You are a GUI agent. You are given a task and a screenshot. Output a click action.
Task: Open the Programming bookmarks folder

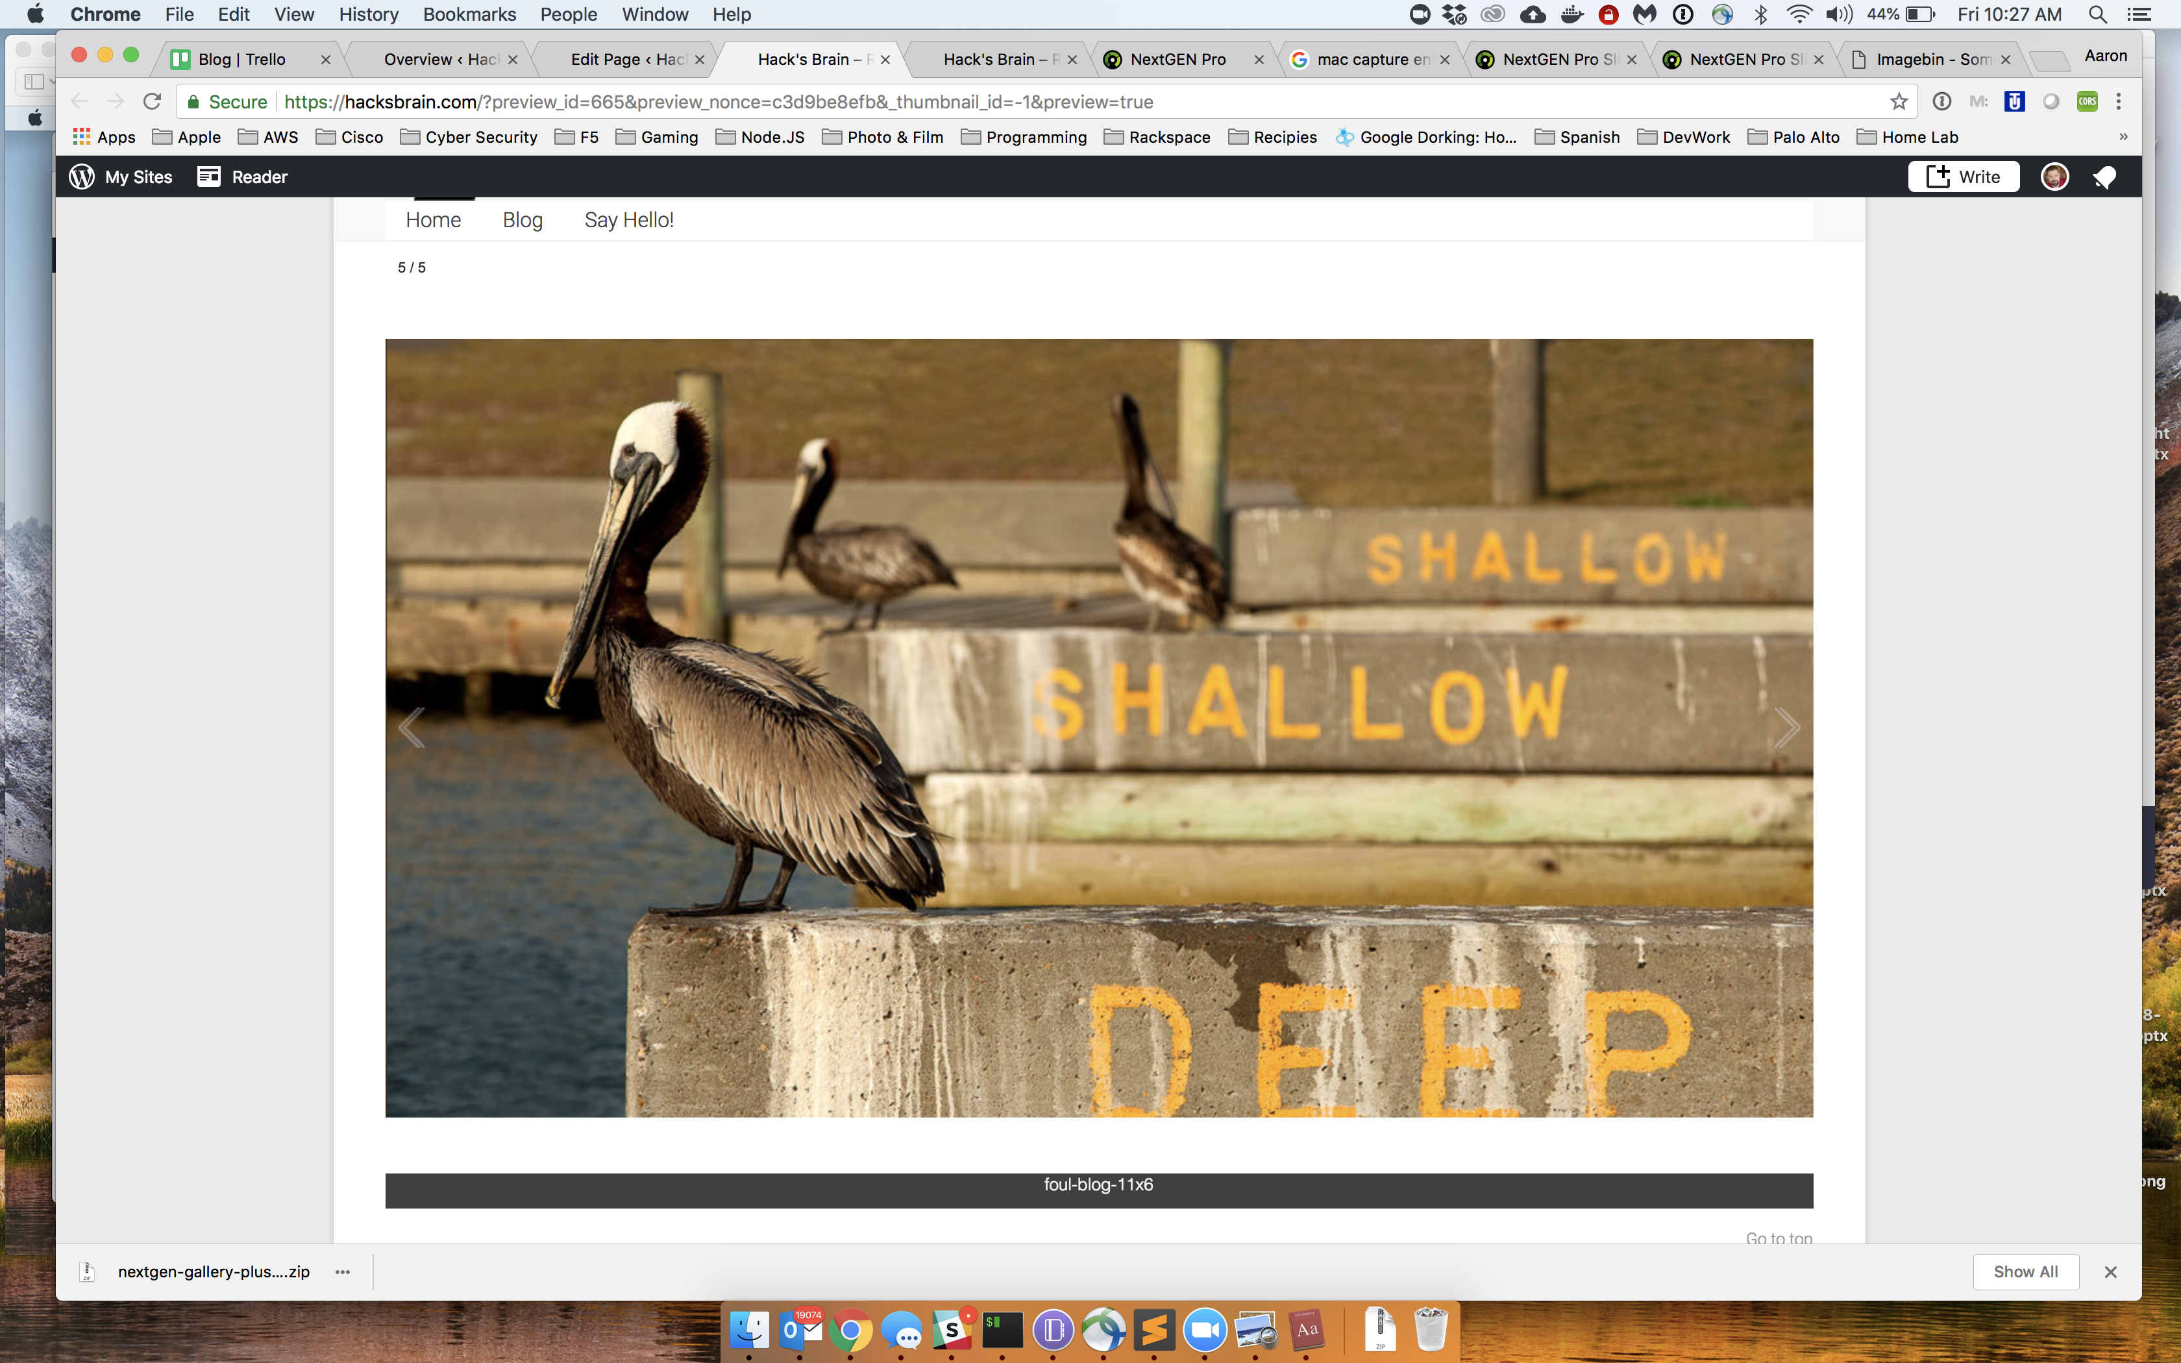(x=1024, y=137)
